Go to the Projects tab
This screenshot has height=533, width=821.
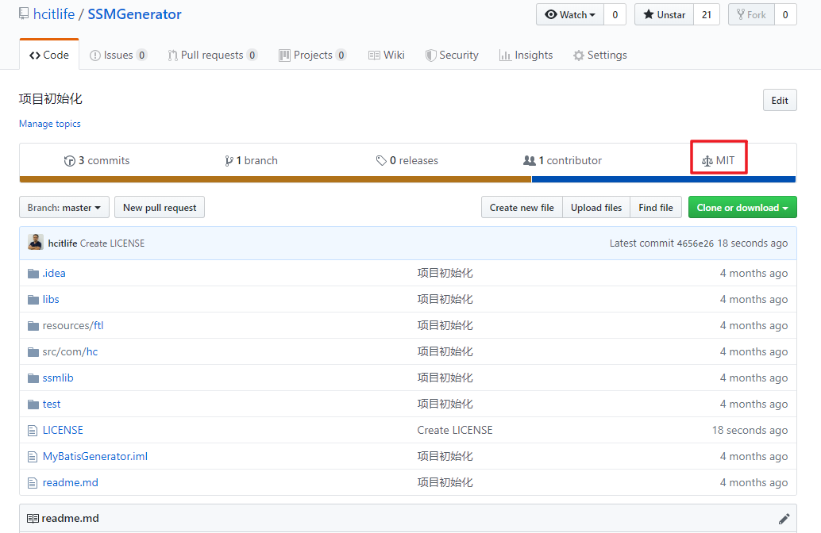coord(313,55)
